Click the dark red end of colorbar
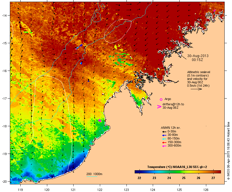Screen dimensions: 232x192 pyautogui.click(x=219, y=172)
